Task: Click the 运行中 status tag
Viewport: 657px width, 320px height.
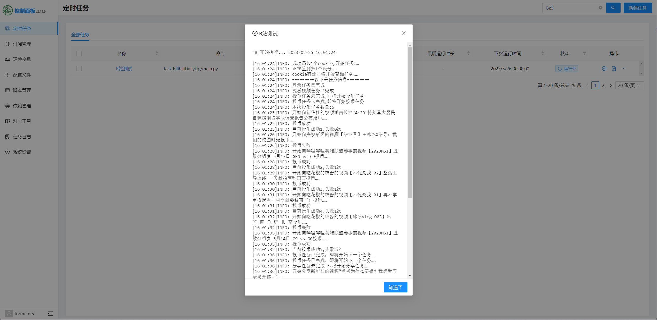Action: coord(567,69)
